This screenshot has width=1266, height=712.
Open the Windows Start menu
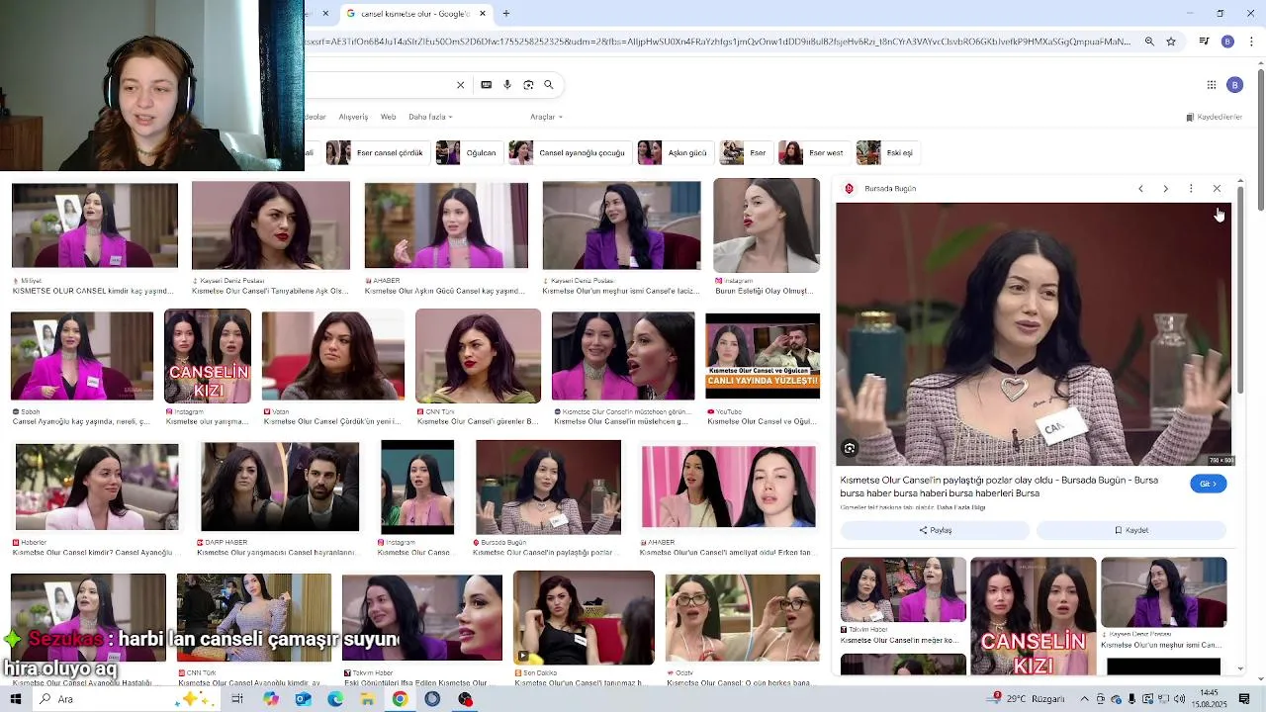[x=15, y=699]
